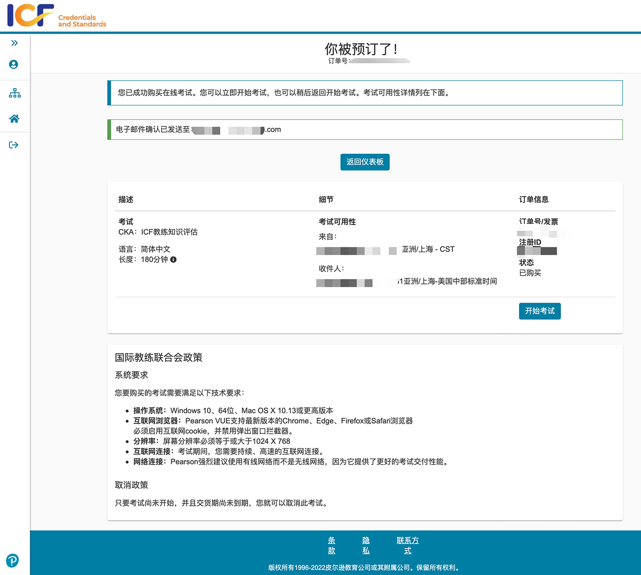
Task: Click the sitemap hierarchy icon in sidebar
Action: click(14, 93)
